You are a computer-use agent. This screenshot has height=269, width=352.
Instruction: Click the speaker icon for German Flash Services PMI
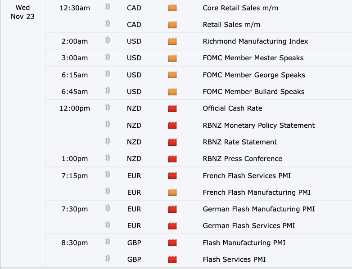tap(108, 225)
